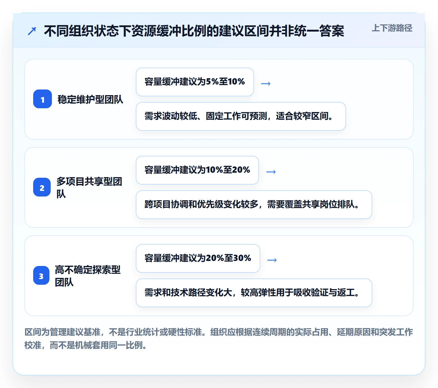This screenshot has height=388, width=438.
Task: Click the diagonal arrow icon beside the title
Action: point(32,31)
